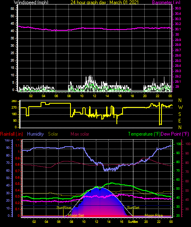The width and height of the screenshot is (191, 227).
Task: Click the 360 wind direction scale value
Action: [x=14, y=101]
